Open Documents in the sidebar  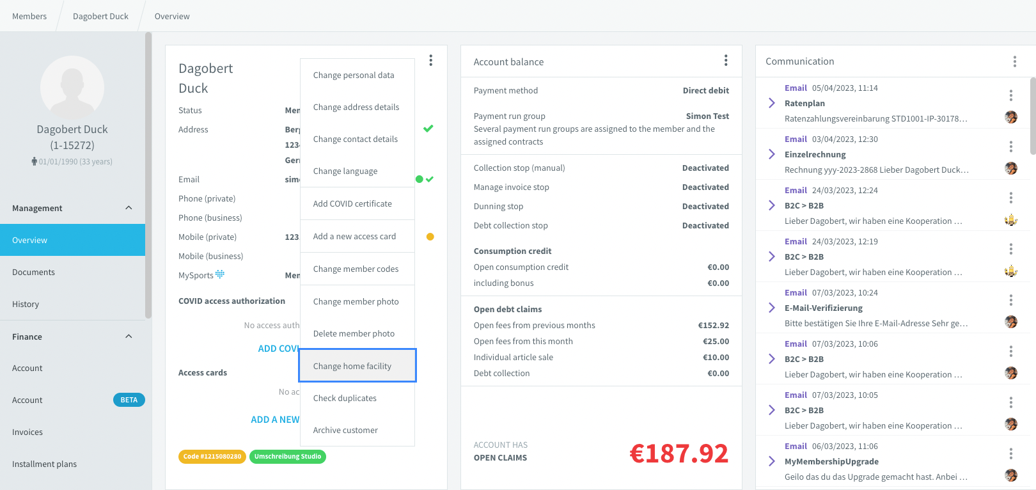[72, 272]
